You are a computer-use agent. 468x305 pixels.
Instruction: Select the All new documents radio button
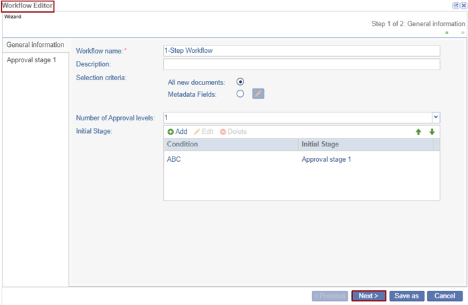point(240,82)
